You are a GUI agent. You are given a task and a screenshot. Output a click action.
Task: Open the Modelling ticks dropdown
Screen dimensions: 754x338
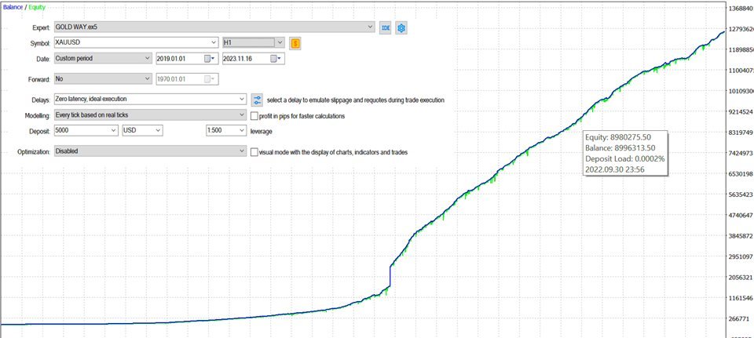(x=241, y=115)
